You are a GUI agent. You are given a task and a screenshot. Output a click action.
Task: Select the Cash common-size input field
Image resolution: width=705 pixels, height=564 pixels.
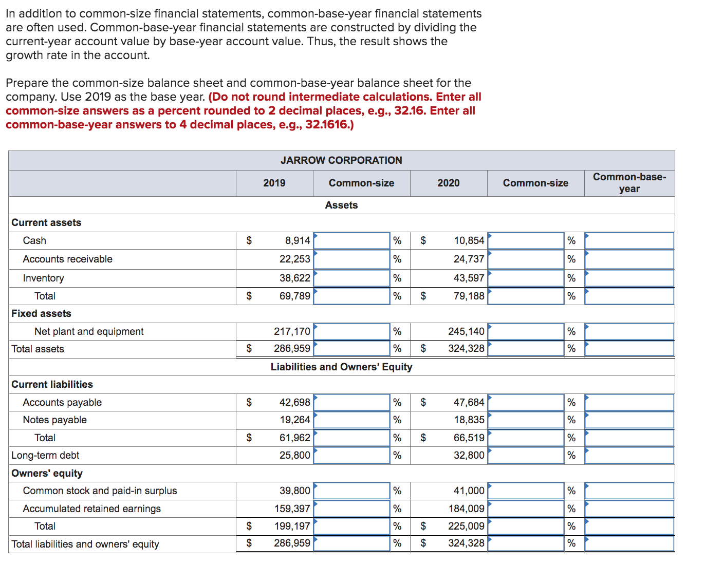351,240
